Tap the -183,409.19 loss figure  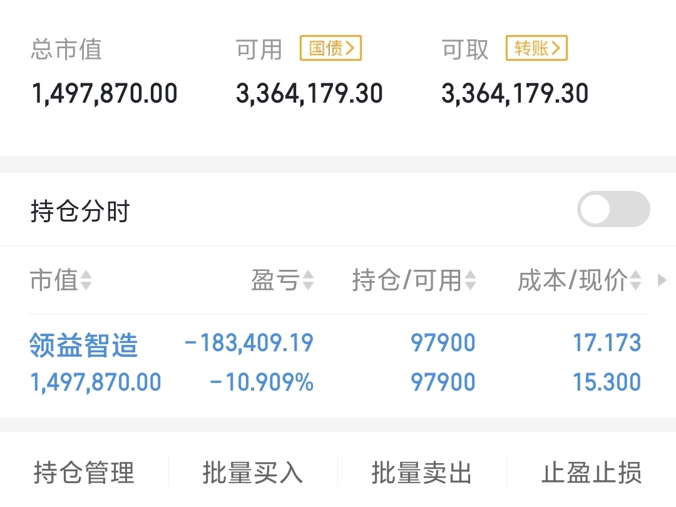[x=249, y=343]
